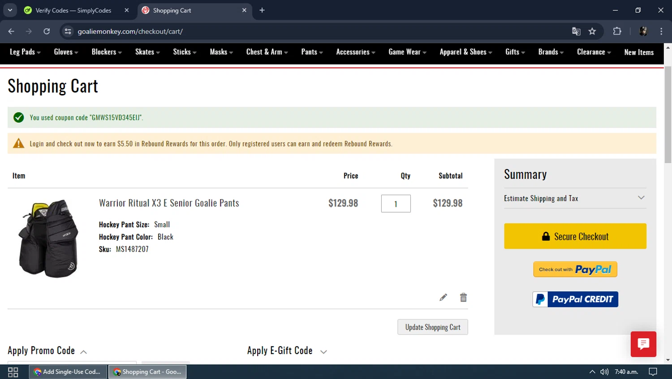Open the site information icon in address bar

point(68,31)
